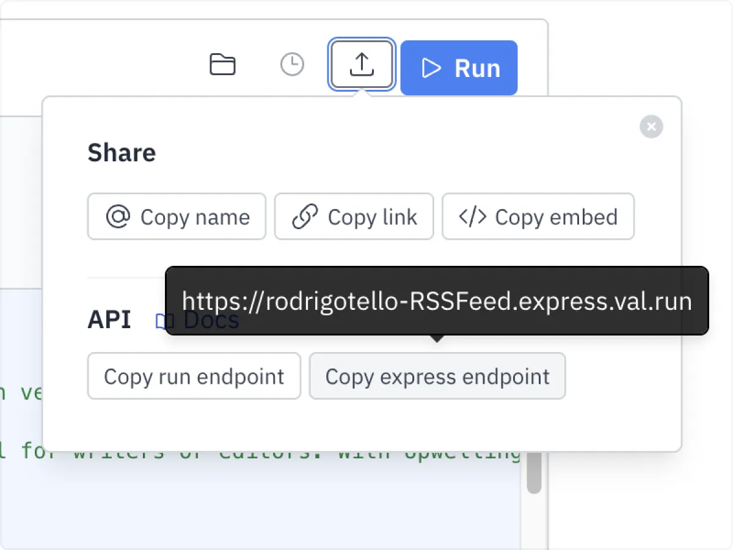Click the Share heading in popup
Viewport: 733px width, 550px height.
(x=122, y=153)
